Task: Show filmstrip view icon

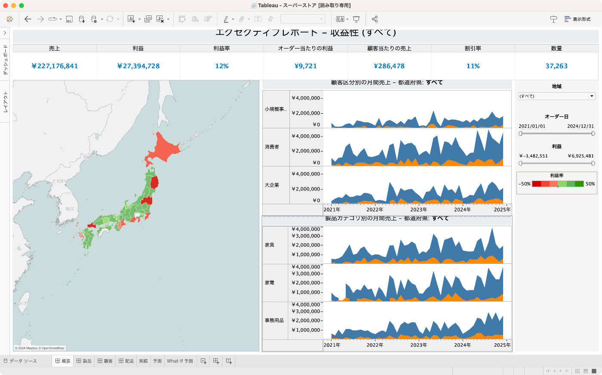Action: coord(586,371)
